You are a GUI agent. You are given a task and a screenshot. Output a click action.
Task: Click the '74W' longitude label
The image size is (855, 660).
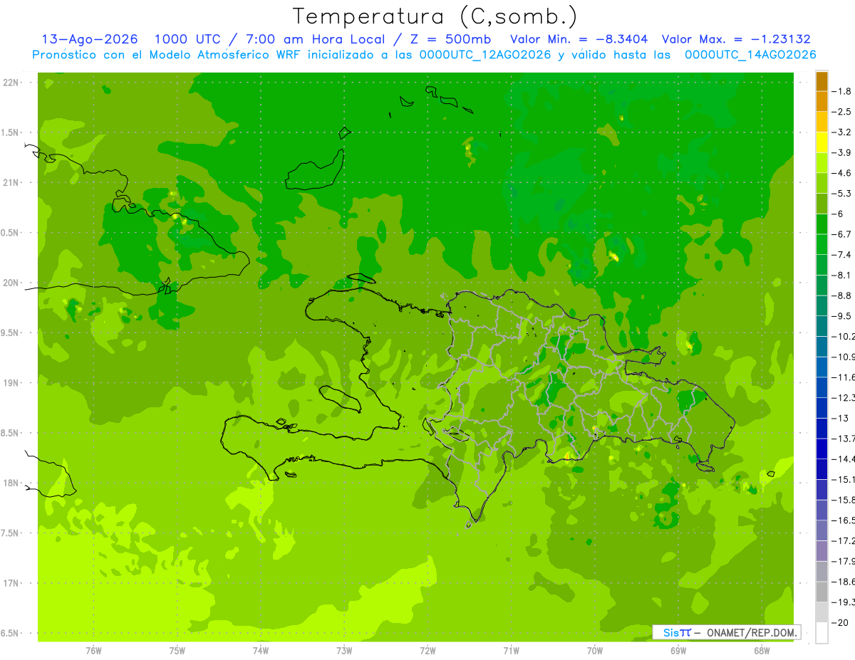click(x=261, y=651)
